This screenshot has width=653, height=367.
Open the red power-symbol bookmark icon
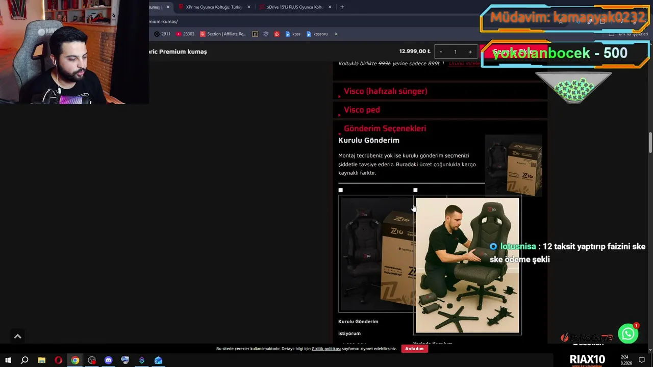tap(277, 34)
